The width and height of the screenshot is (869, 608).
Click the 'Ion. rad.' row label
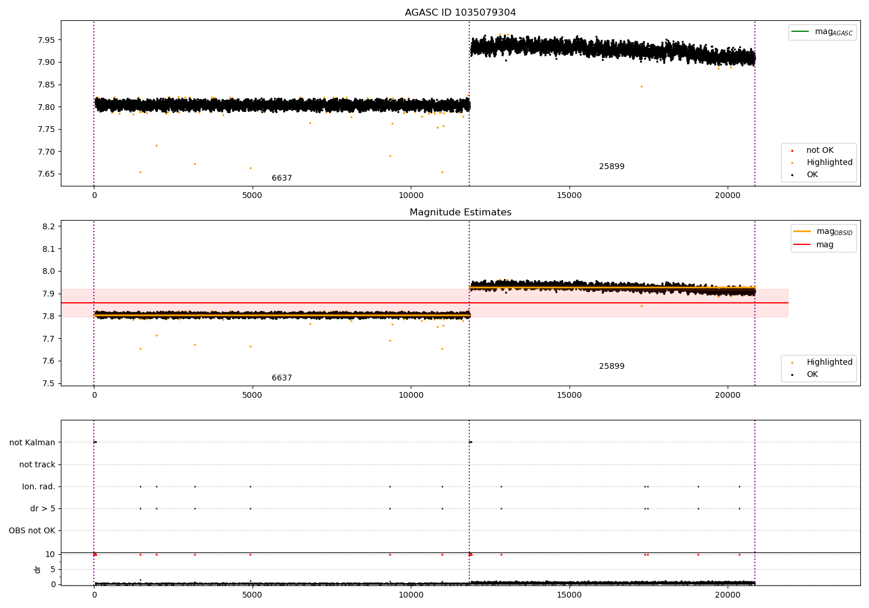[39, 487]
